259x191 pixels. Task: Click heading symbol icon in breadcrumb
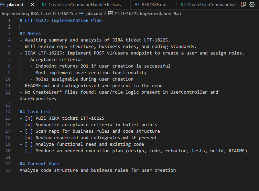(x=110, y=13)
